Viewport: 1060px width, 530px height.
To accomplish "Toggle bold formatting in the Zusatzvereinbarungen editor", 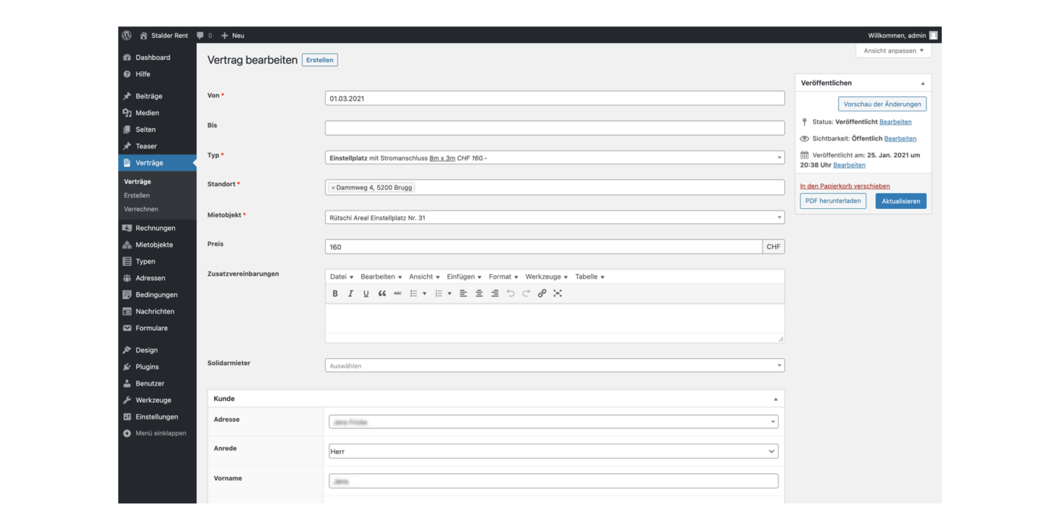I will 335,294.
